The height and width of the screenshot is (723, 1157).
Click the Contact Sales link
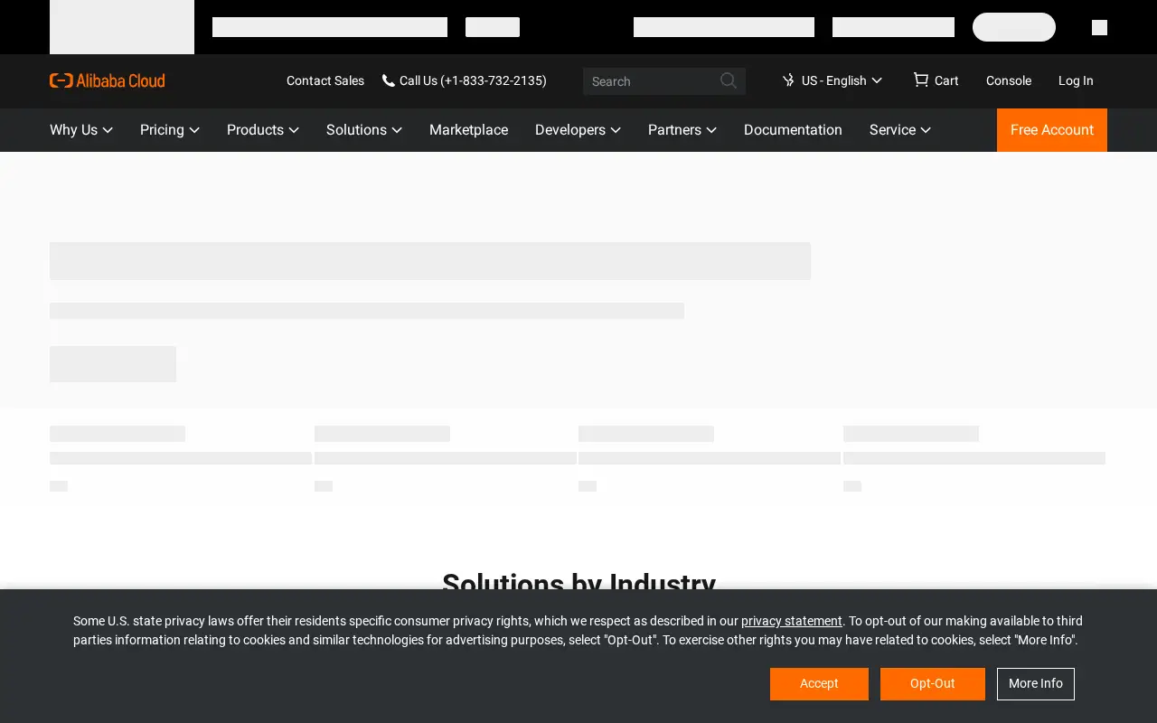[325, 80]
